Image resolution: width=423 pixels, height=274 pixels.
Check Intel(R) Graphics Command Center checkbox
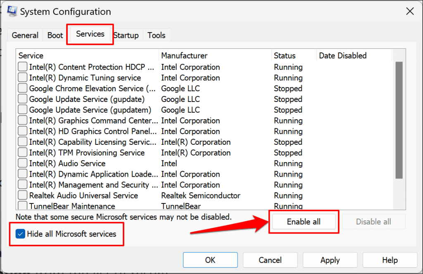point(23,120)
